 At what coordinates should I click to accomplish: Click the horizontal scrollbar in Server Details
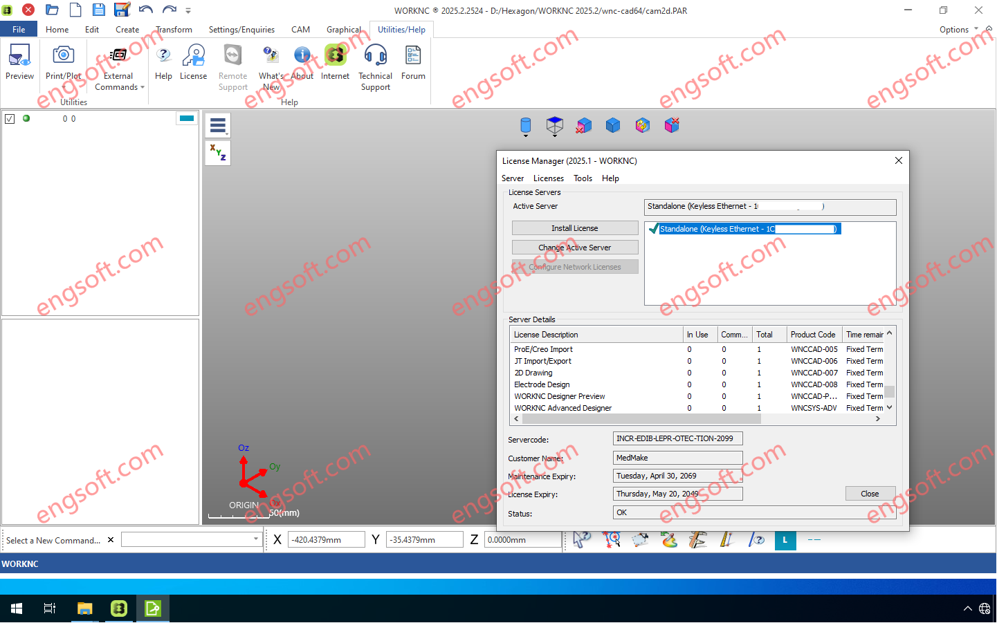[641, 419]
